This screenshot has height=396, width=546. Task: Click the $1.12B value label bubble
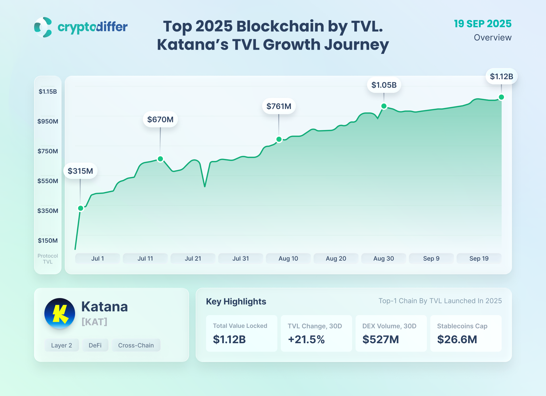point(501,76)
